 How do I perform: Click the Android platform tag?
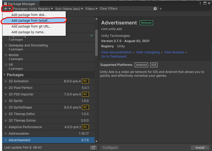[x=141, y=65]
